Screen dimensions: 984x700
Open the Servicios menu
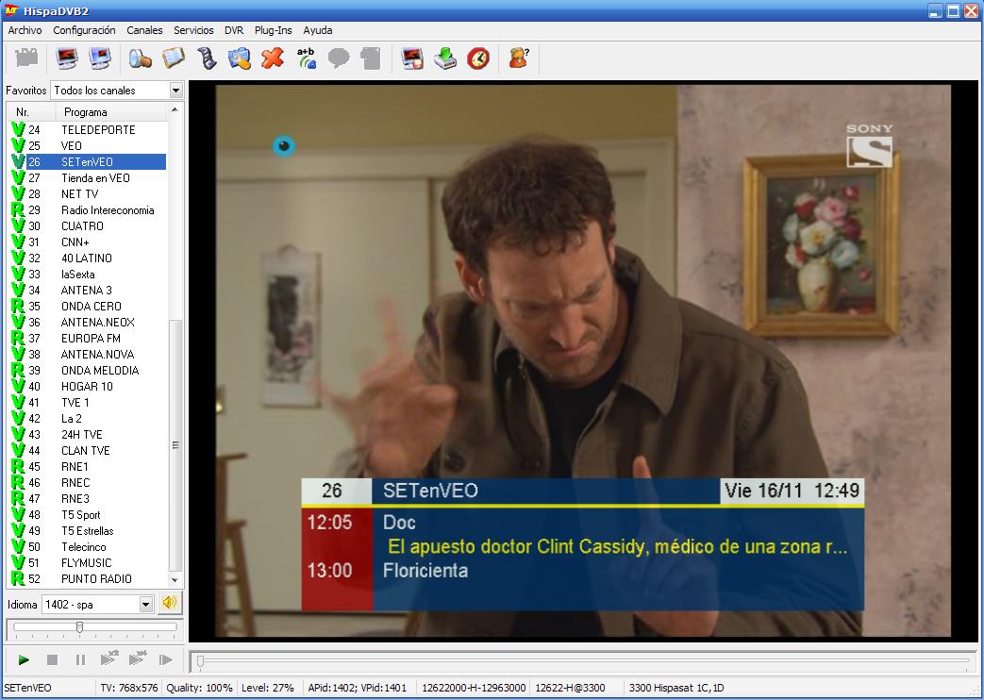(x=193, y=30)
